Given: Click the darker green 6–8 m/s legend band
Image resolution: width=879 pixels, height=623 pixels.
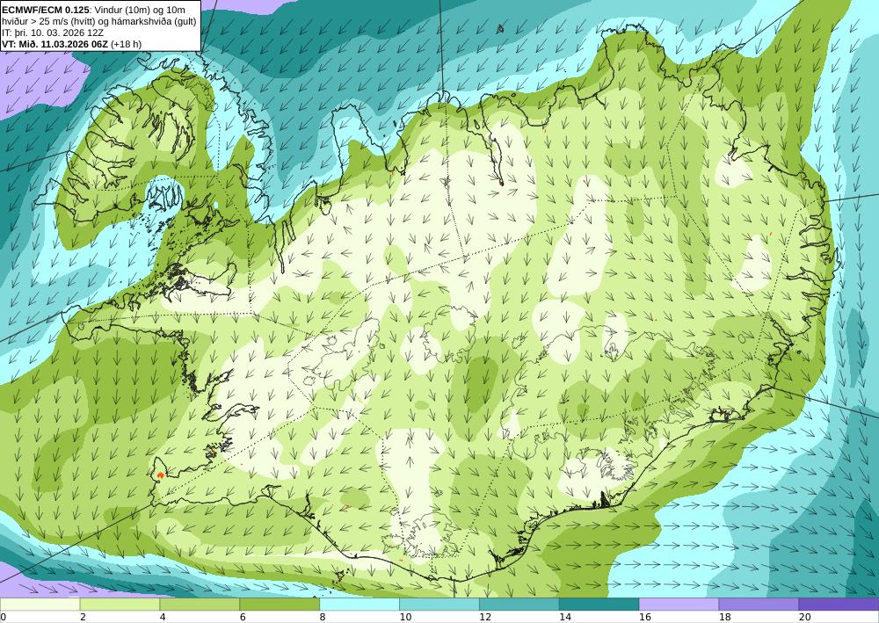Looking at the screenshot, I should click(x=280, y=605).
